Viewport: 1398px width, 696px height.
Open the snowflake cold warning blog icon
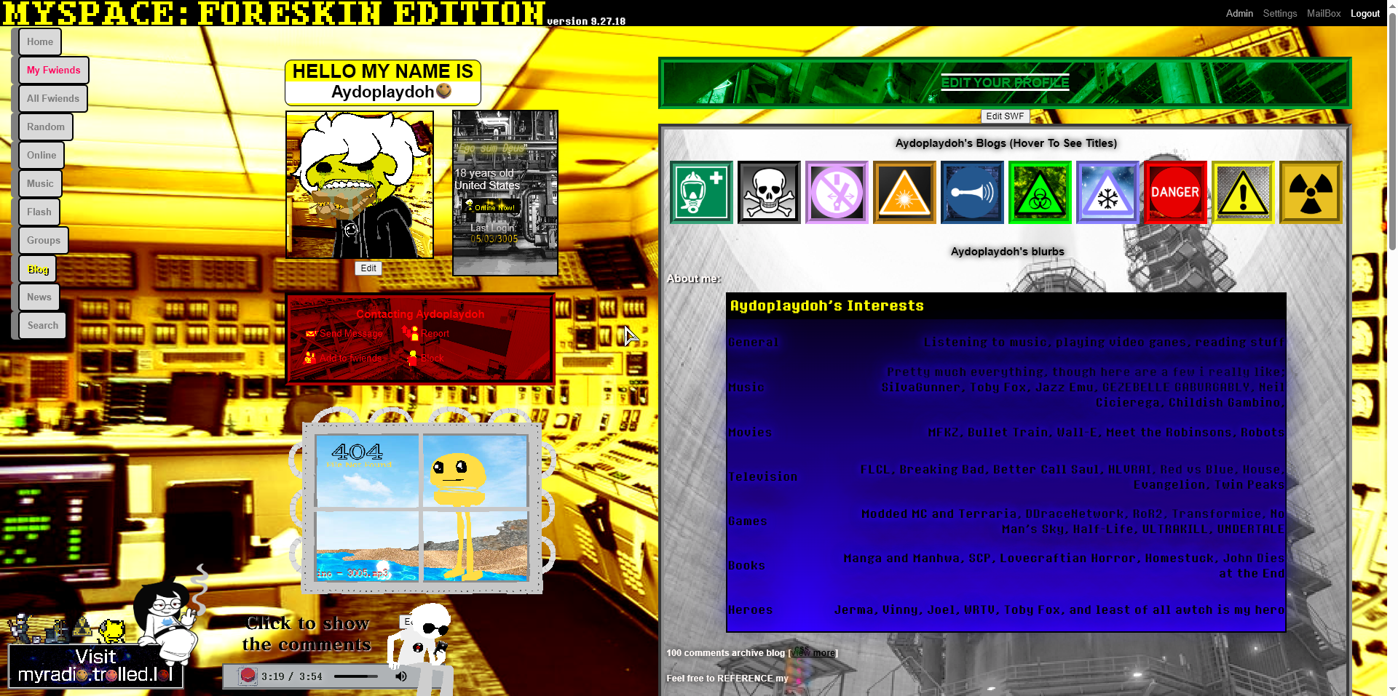[1107, 192]
